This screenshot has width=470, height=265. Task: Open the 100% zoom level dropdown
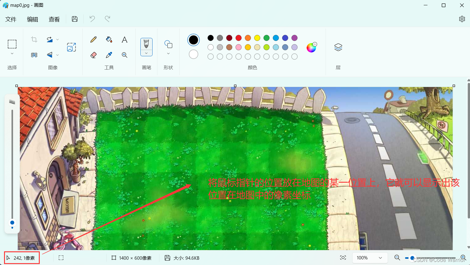[370, 258]
